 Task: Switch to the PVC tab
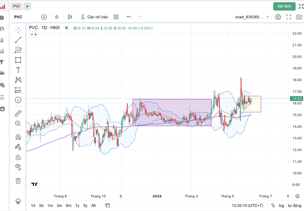(16, 7)
